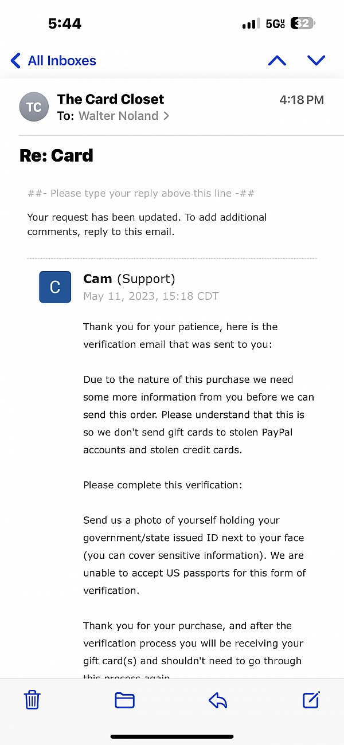The image size is (344, 745).
Task: Tap the blue C support avatar
Action: (x=55, y=287)
